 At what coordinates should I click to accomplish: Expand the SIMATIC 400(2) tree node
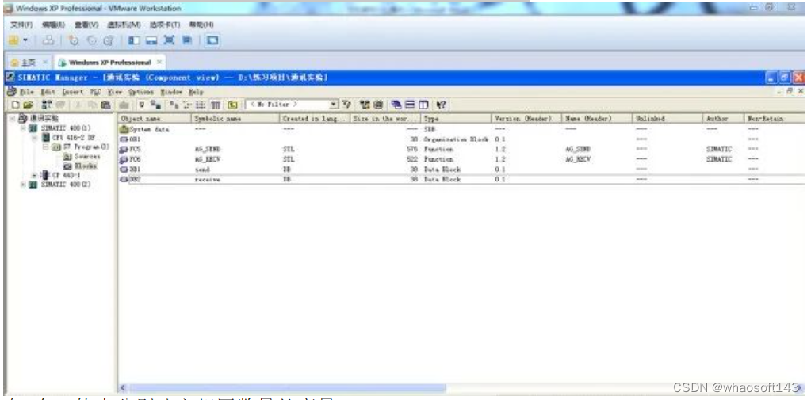point(23,185)
